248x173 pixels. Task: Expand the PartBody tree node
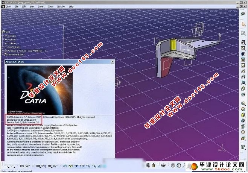[x=3, y=51]
